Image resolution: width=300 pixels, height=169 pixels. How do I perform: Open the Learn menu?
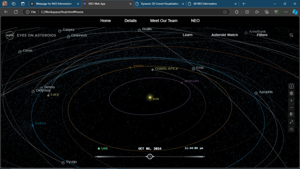[x=188, y=35]
